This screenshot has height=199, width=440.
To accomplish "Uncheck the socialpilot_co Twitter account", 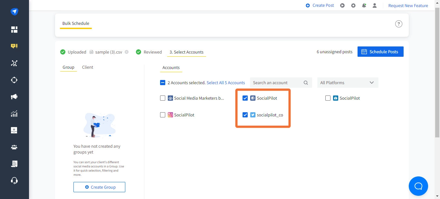I will click(245, 115).
